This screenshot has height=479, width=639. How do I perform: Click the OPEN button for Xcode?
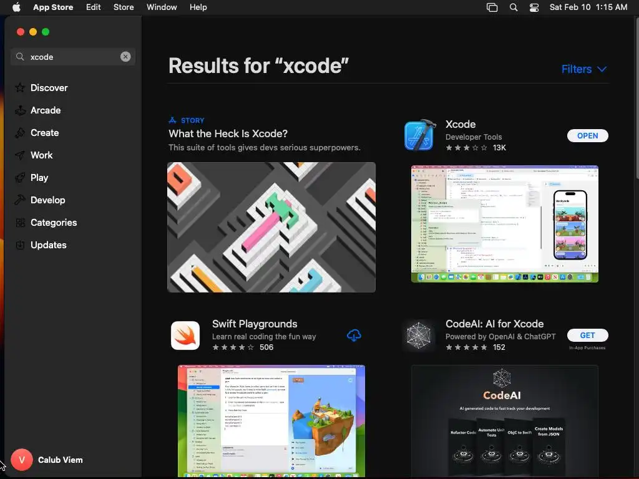click(x=587, y=135)
